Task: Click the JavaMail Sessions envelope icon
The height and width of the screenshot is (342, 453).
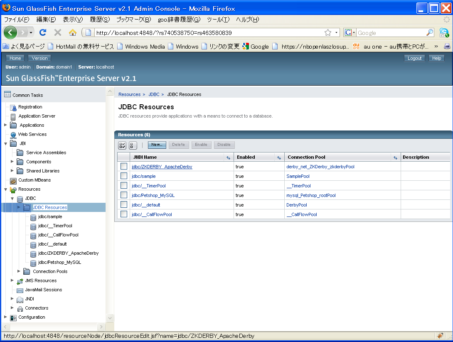Action: [x=20, y=290]
